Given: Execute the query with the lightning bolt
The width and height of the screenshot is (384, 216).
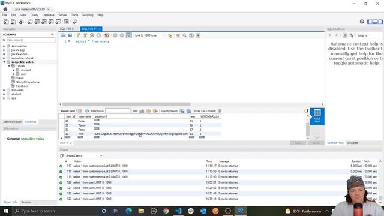Looking at the screenshot, I should 79,35.
